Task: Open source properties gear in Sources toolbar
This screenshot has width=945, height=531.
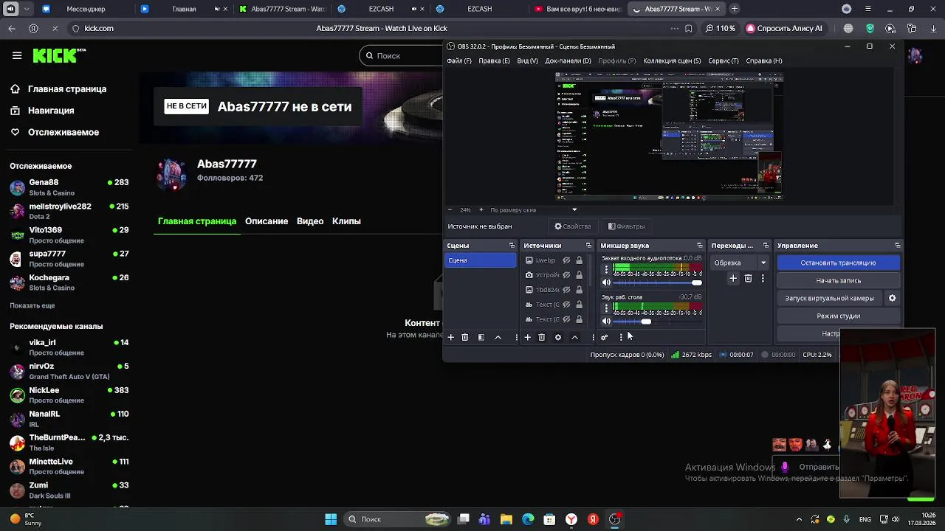Action: 558,337
